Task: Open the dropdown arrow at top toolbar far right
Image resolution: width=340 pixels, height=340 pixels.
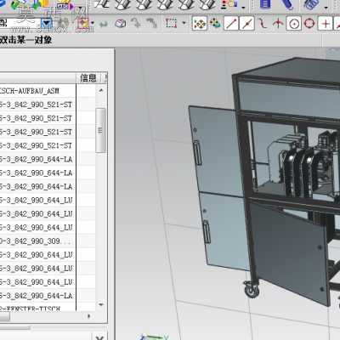Action: pos(326,7)
